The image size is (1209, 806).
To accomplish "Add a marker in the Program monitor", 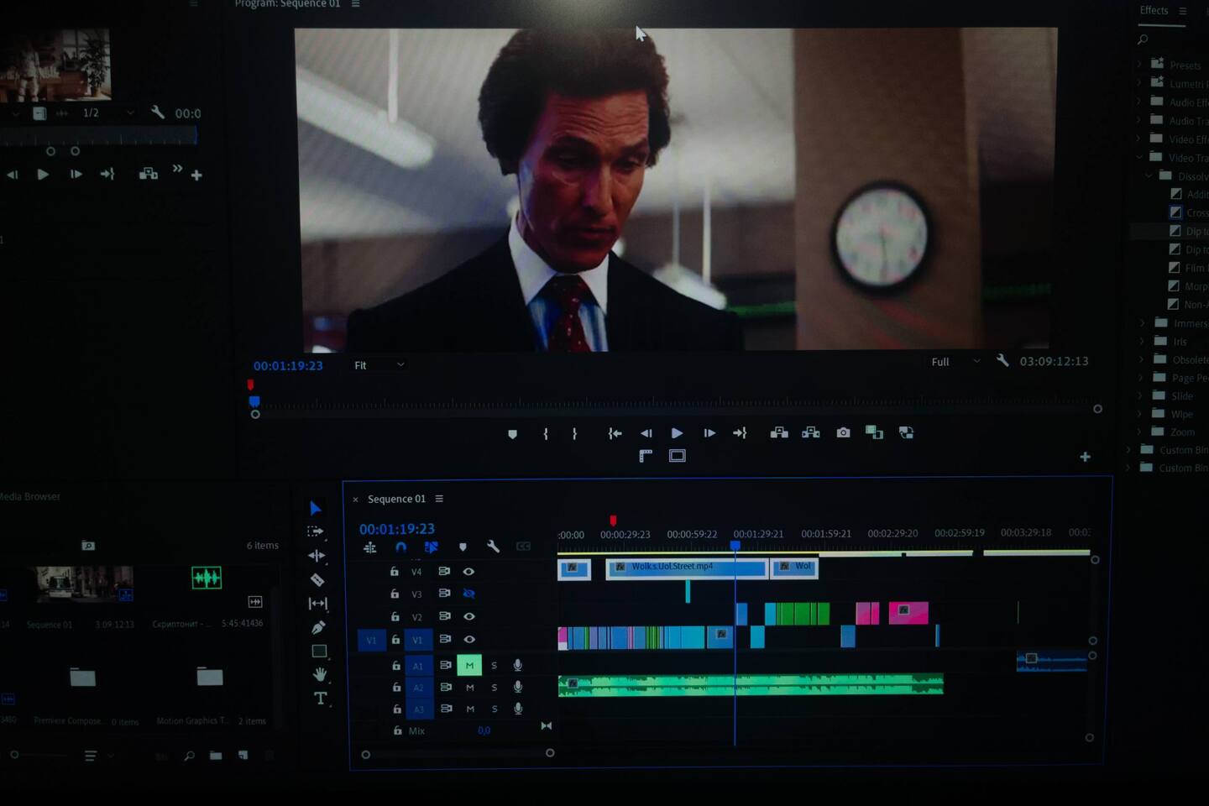I will [513, 434].
